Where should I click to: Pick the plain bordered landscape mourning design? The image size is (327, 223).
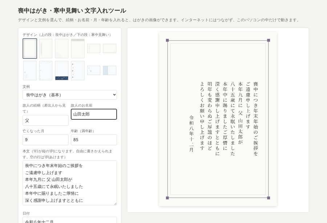pos(110,48)
